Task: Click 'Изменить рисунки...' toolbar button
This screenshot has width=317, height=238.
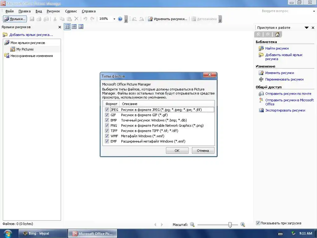Action: tap(167, 19)
